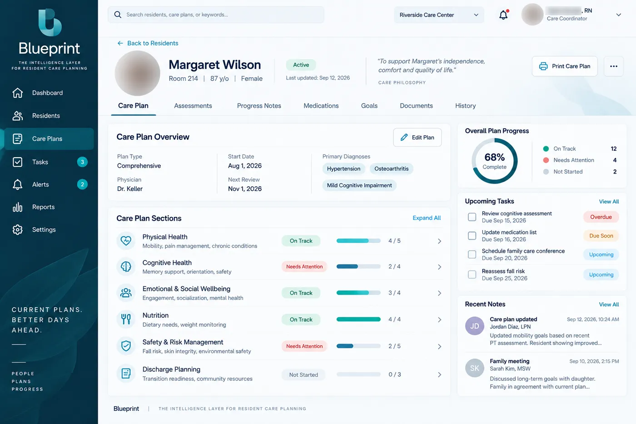The width and height of the screenshot is (636, 424).
Task: Select the Care Plan tab
Action: pos(133,106)
